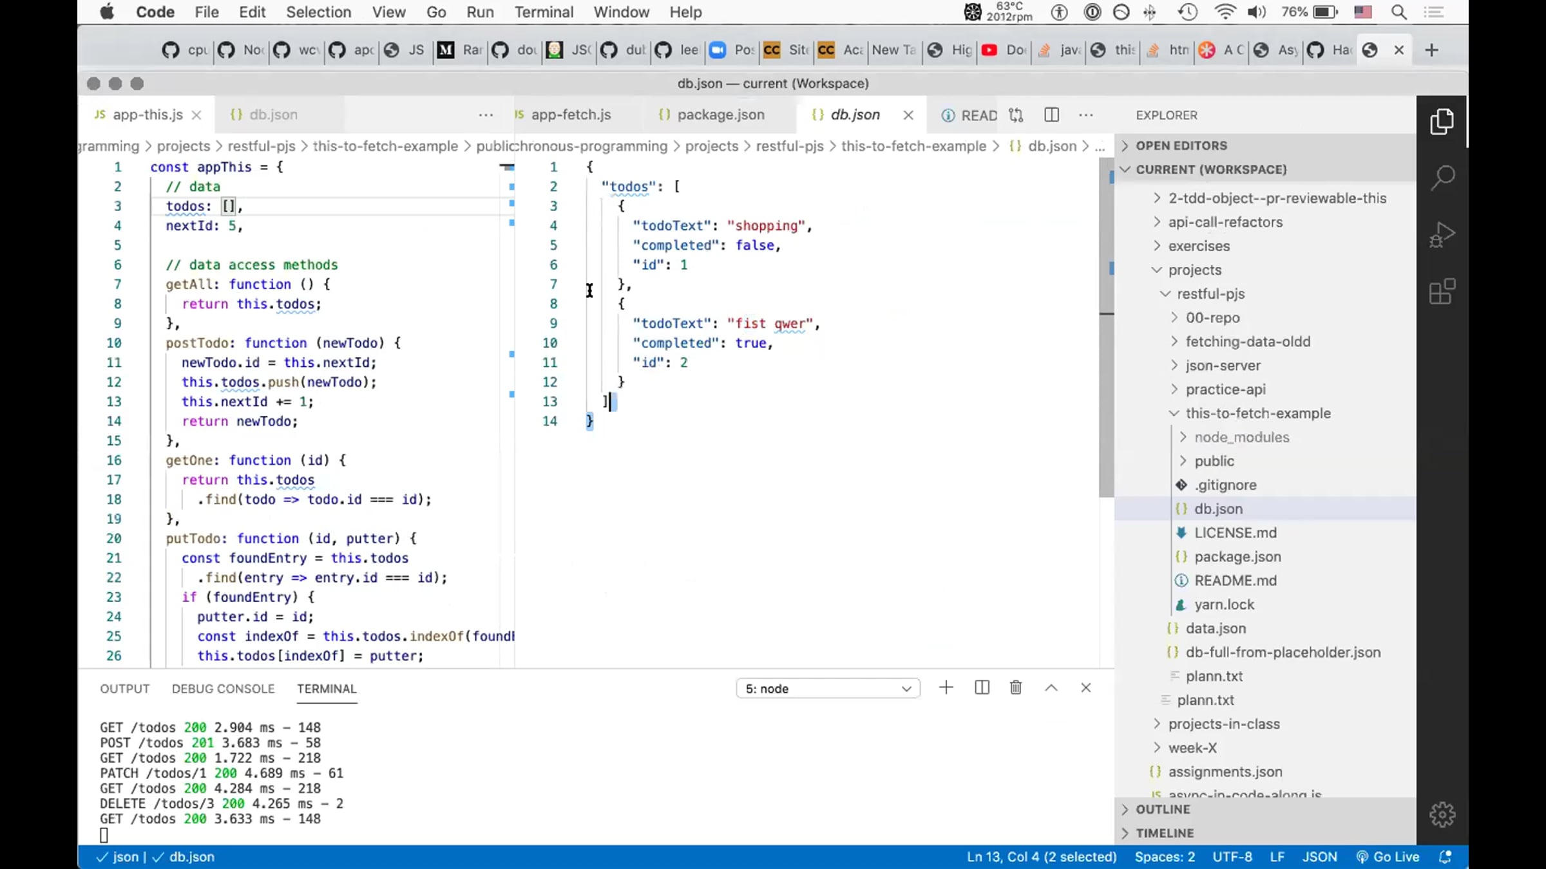Image resolution: width=1546 pixels, height=869 pixels.
Task: Kill terminal with the trash icon
Action: 1016,687
